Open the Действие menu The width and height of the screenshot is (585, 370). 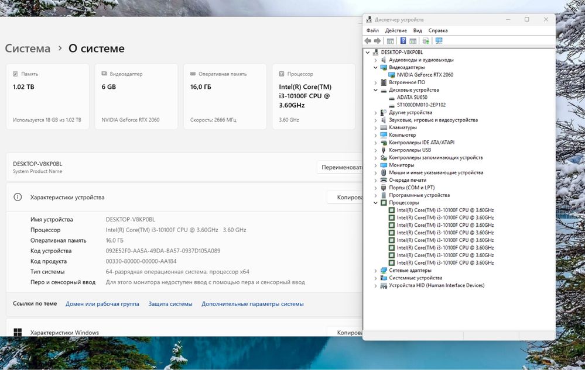396,30
